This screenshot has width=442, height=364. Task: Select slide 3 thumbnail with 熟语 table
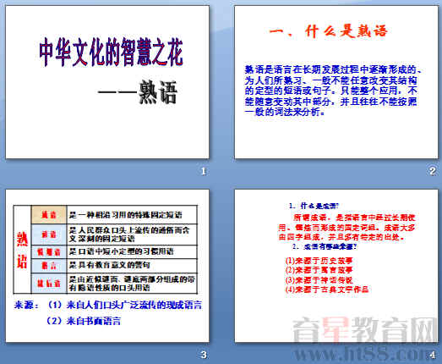click(x=107, y=266)
